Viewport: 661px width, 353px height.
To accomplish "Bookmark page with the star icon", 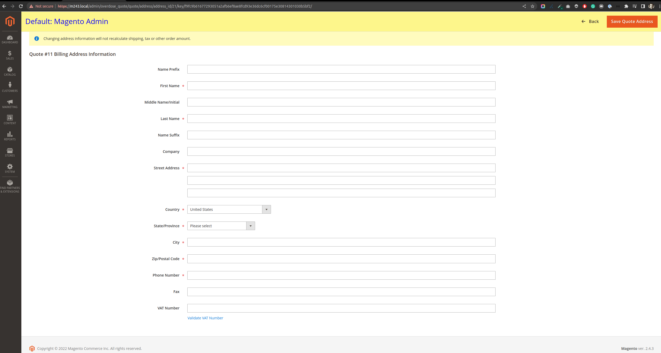I will (x=533, y=6).
